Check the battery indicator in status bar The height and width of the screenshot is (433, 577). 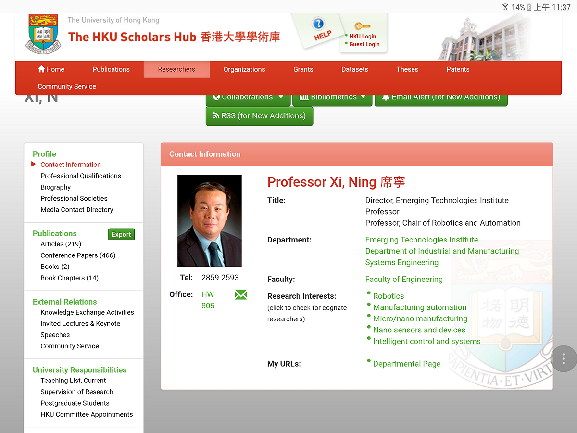(529, 7)
